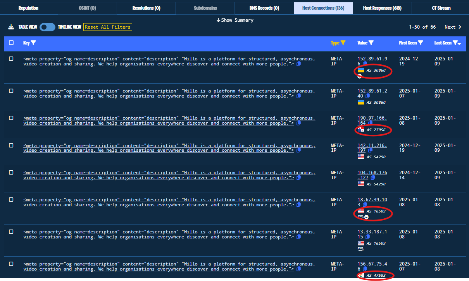Screen dimensions: 469x281
Task: Open the IP link 190.97.166.164
Action: tap(372, 120)
